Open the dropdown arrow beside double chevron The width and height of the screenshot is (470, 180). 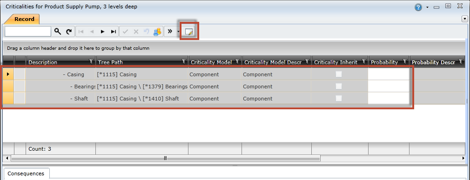point(178,32)
